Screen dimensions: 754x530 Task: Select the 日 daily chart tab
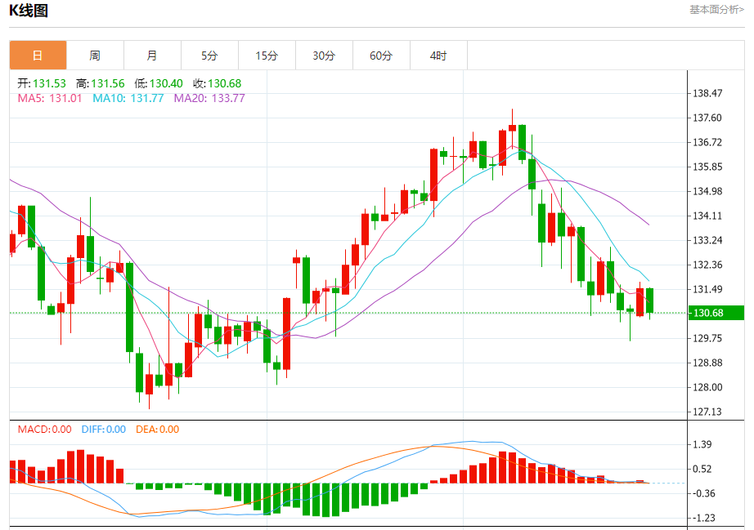38,56
